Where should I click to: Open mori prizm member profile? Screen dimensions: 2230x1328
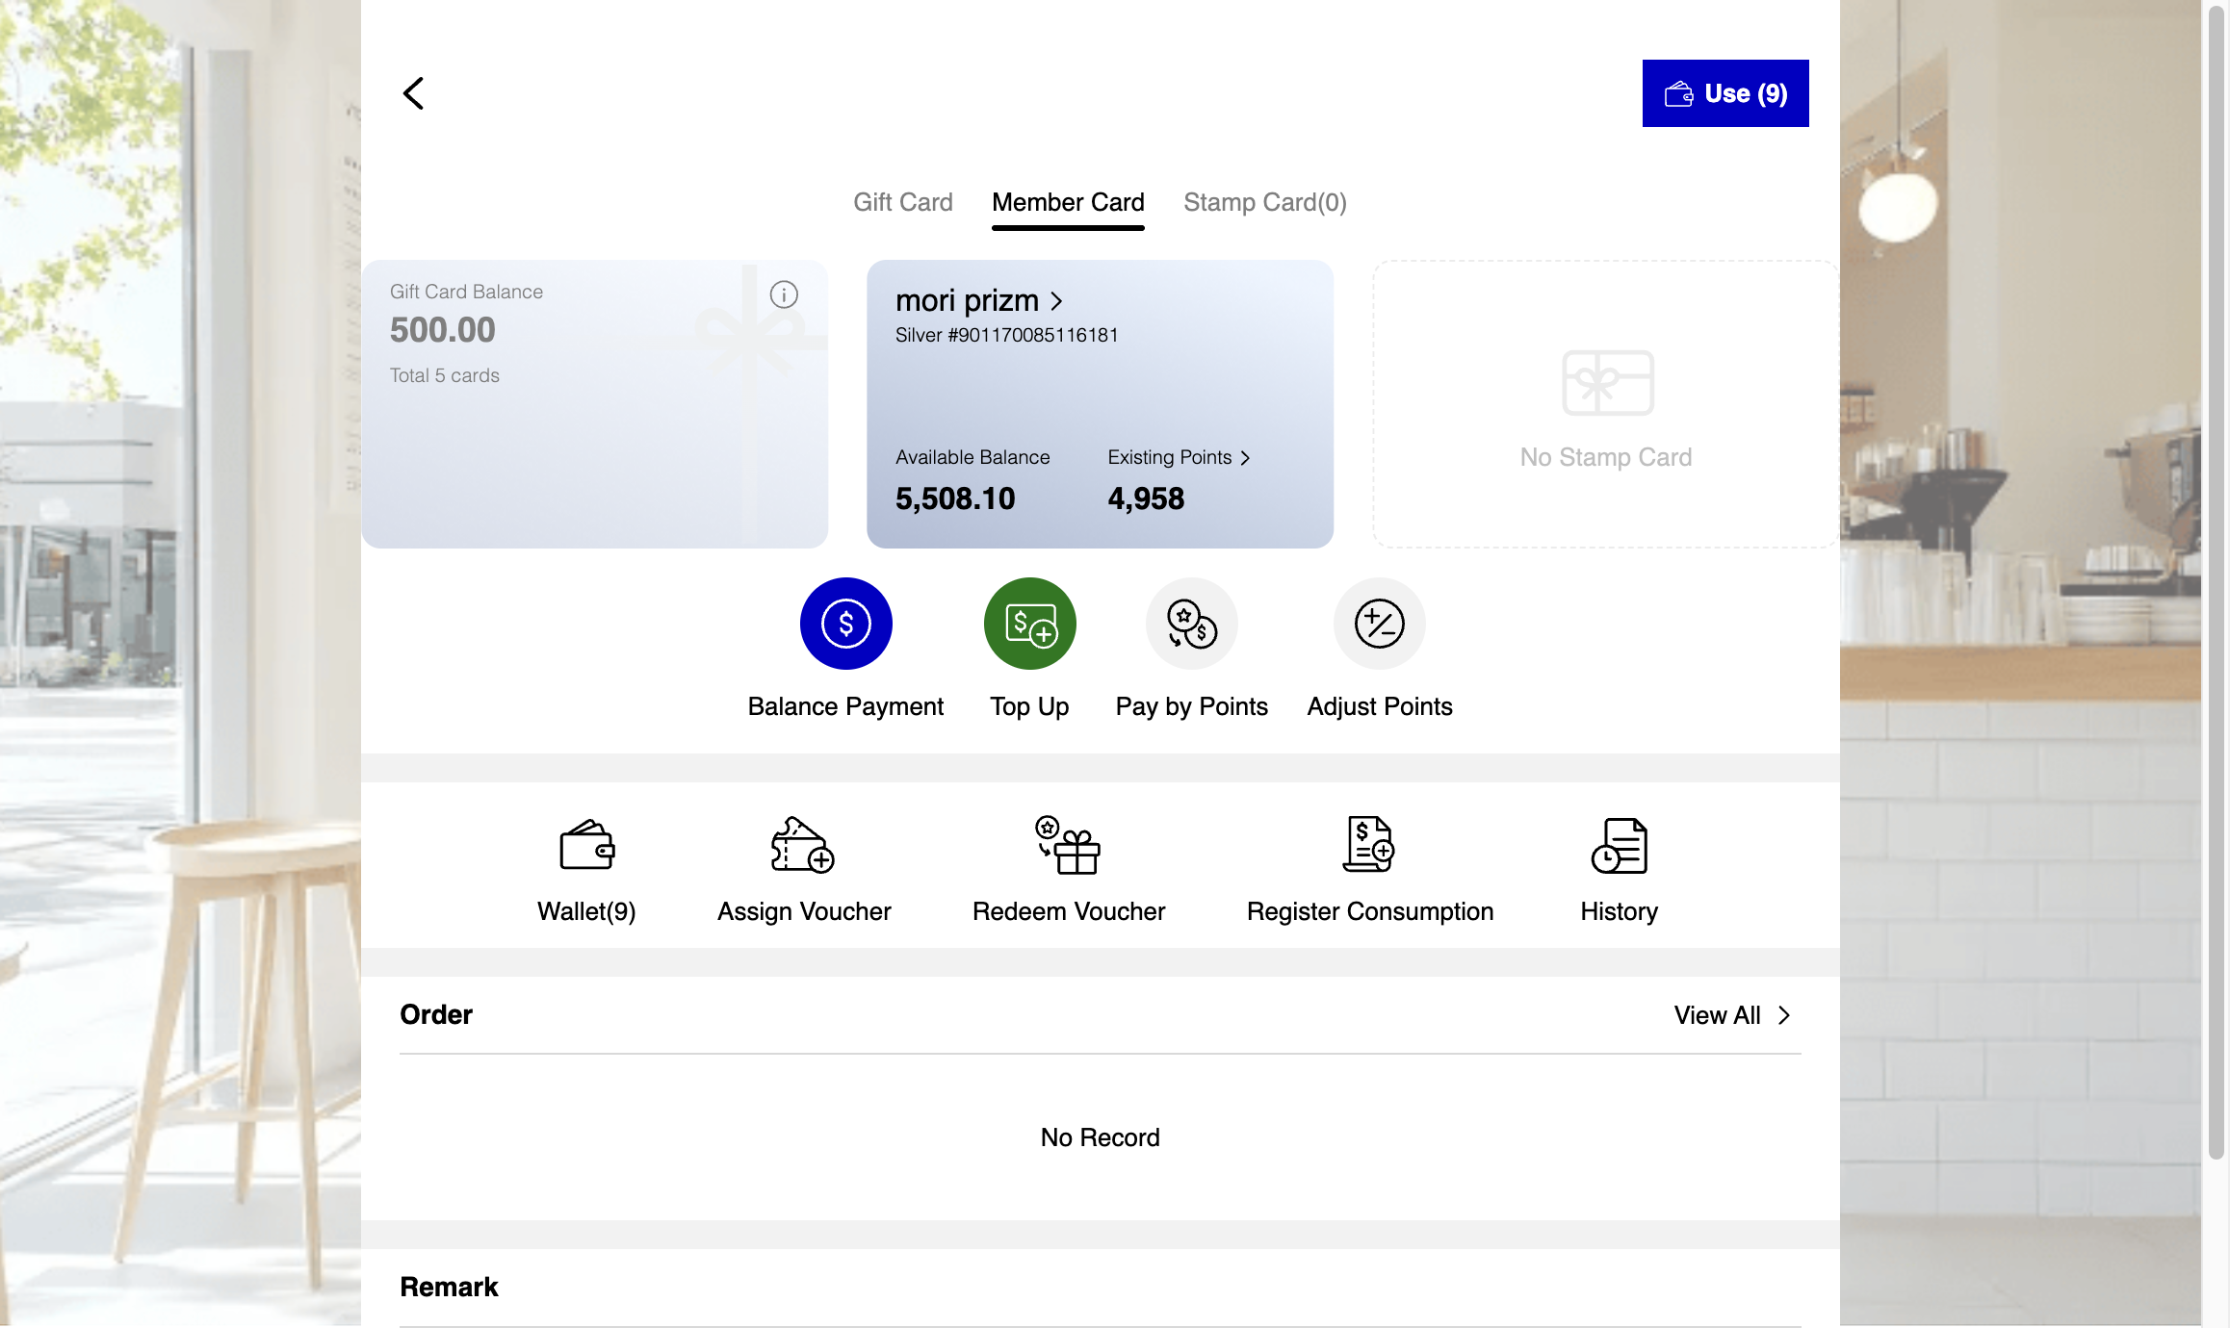pyautogui.click(x=979, y=301)
